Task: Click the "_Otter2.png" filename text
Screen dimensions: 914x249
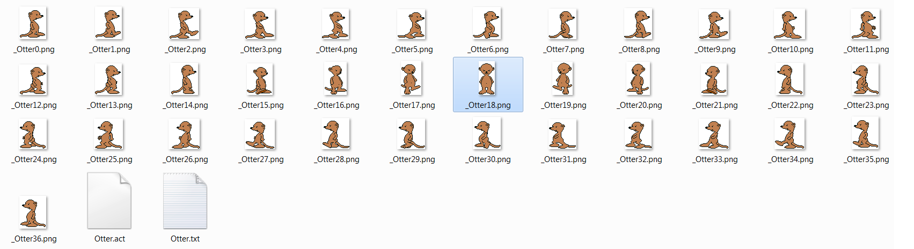Action: tap(185, 49)
